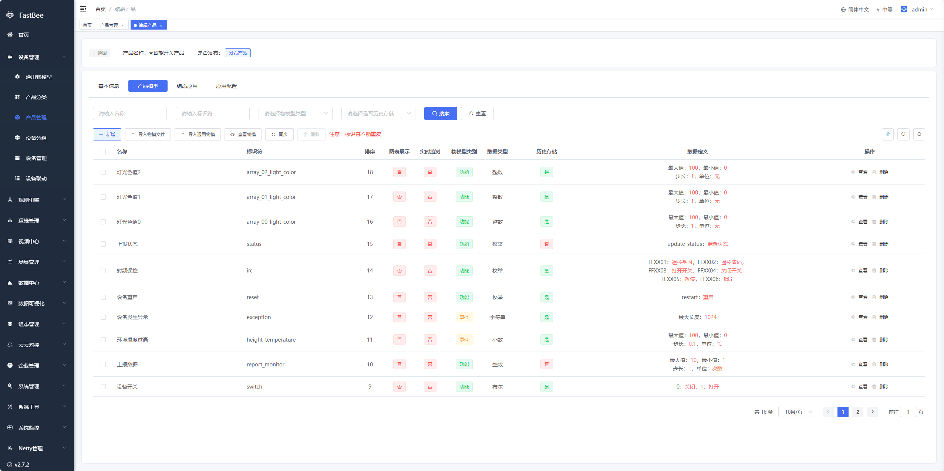Change font size via 中等 icon
944x471 pixels.
[x=877, y=10]
